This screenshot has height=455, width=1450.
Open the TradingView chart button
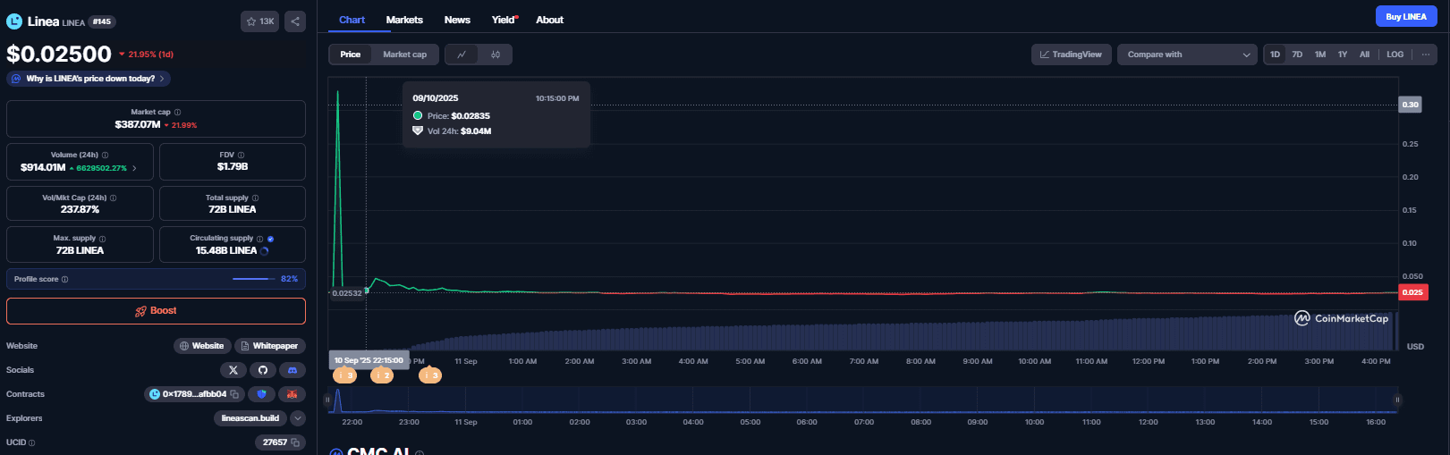point(1072,55)
